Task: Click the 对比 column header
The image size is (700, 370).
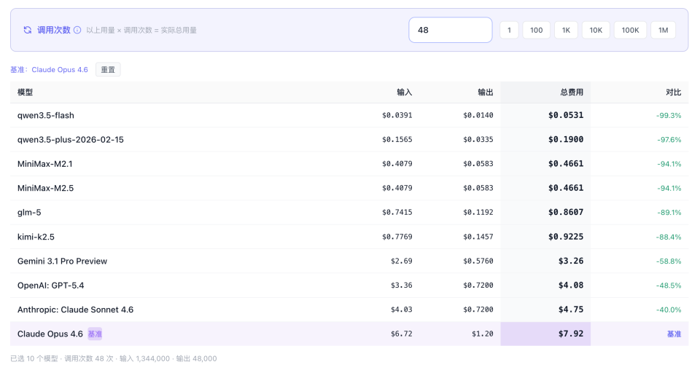Action: coord(673,92)
